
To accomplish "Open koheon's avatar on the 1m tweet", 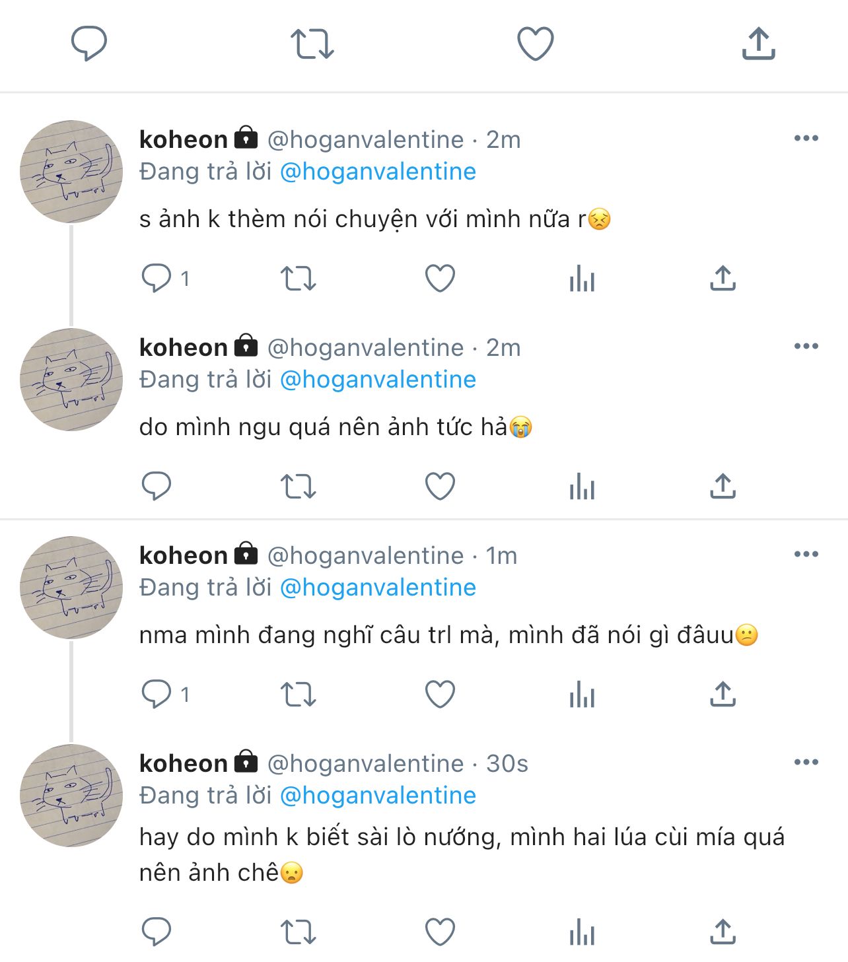I will 71,588.
